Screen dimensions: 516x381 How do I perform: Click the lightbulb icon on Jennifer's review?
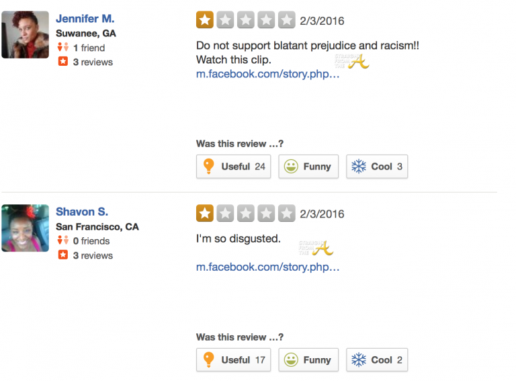pos(208,166)
